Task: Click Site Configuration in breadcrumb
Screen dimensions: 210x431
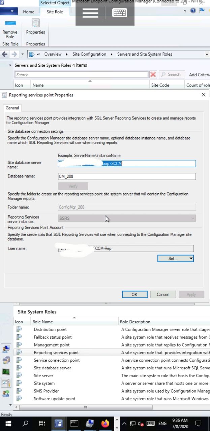Action: 89,54
